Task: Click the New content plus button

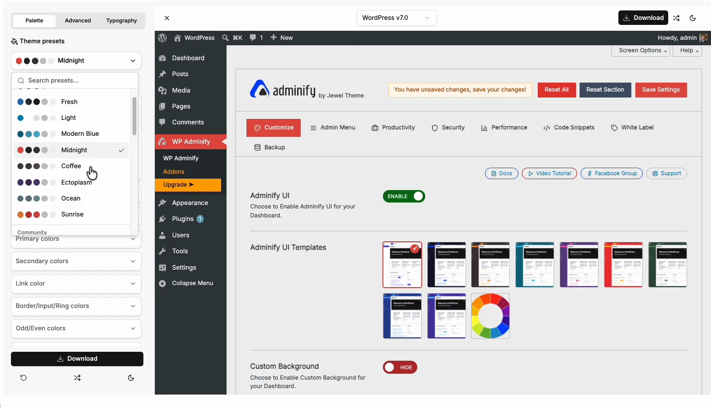Action: [281, 38]
